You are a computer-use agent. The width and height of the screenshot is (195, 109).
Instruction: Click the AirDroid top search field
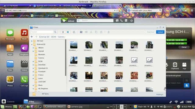coord(95,21)
